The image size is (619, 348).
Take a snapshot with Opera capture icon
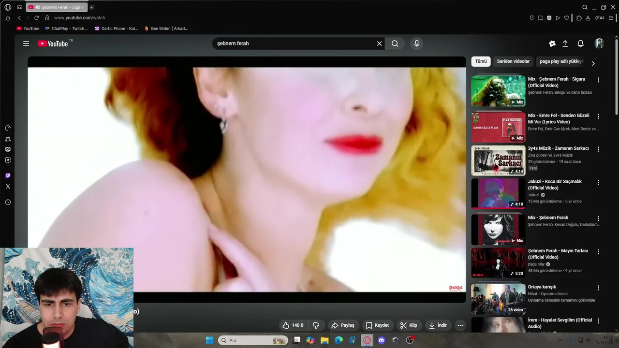tap(540, 18)
